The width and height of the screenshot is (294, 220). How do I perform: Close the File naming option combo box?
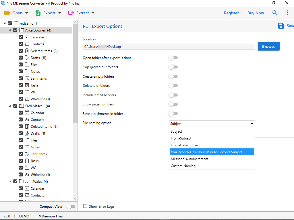pos(252,124)
